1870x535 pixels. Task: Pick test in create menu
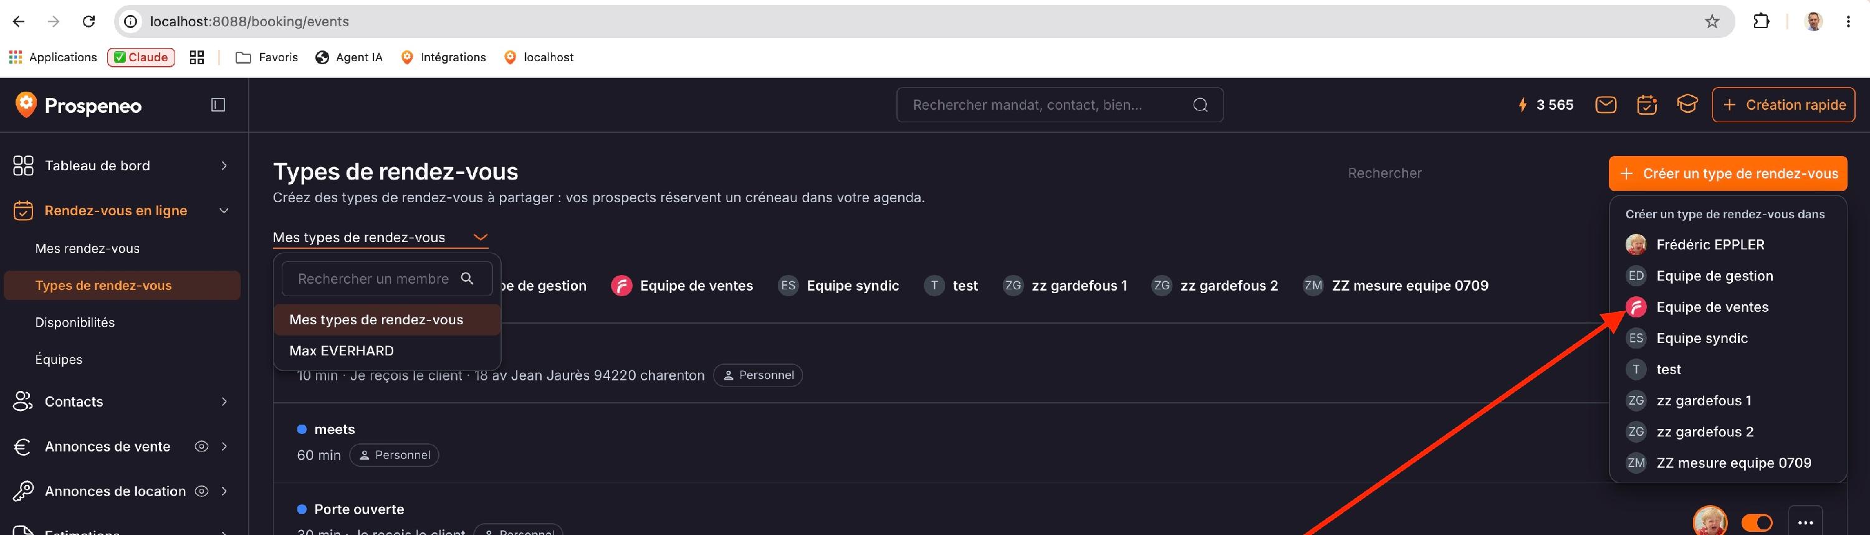point(1728,370)
